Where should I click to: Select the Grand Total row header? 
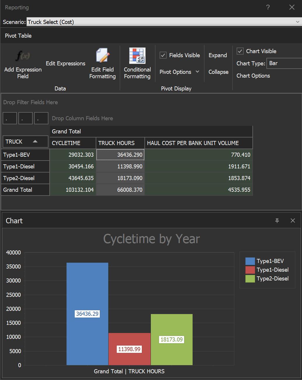(x=26, y=190)
